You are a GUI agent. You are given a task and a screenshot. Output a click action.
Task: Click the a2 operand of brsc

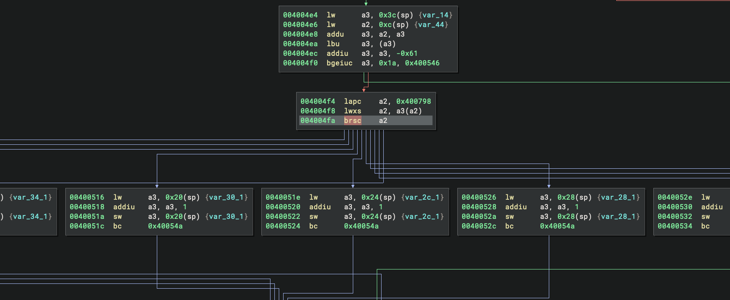[383, 121]
